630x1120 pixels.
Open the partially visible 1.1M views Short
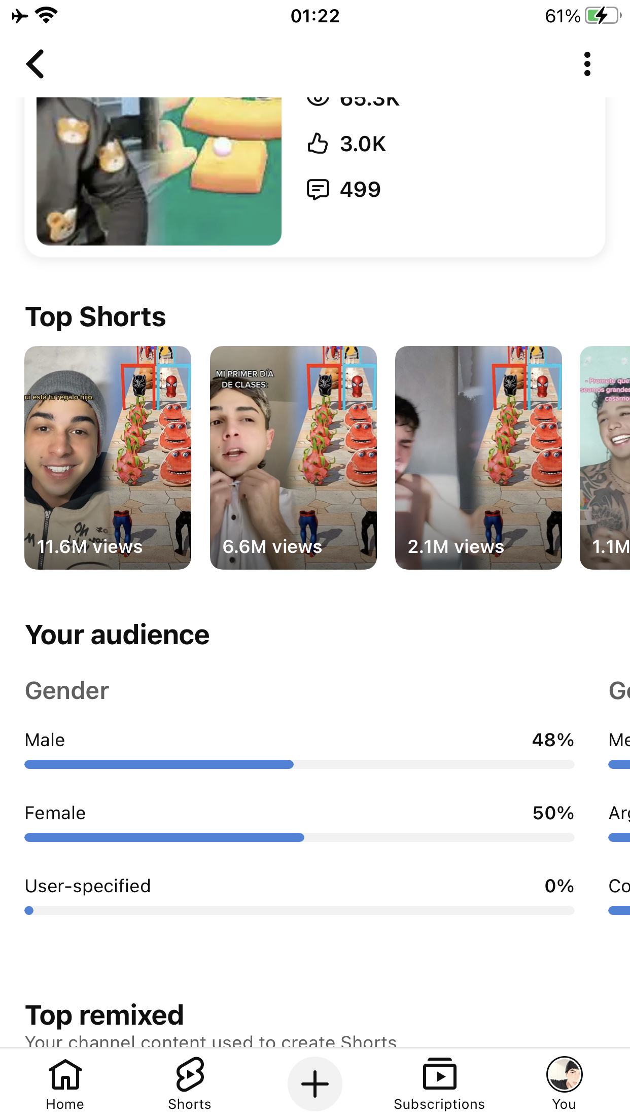pos(605,458)
